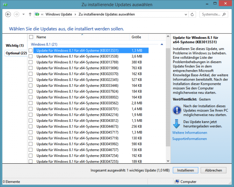Screen dimensions: 234x187
Task: Click the restart warning exclamation icon
Action: 177,110
